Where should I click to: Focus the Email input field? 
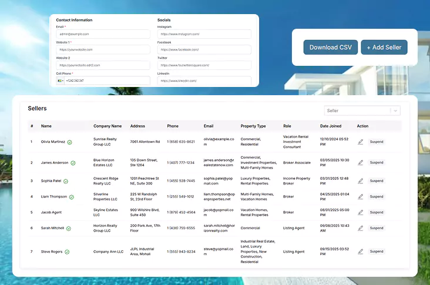[103, 34]
